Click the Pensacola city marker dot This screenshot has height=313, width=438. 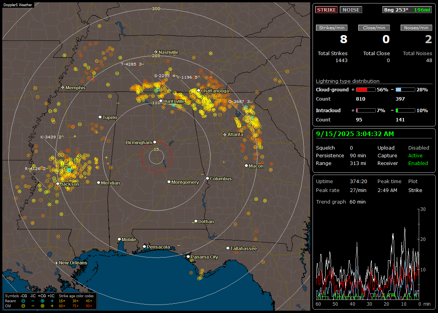[x=144, y=247]
